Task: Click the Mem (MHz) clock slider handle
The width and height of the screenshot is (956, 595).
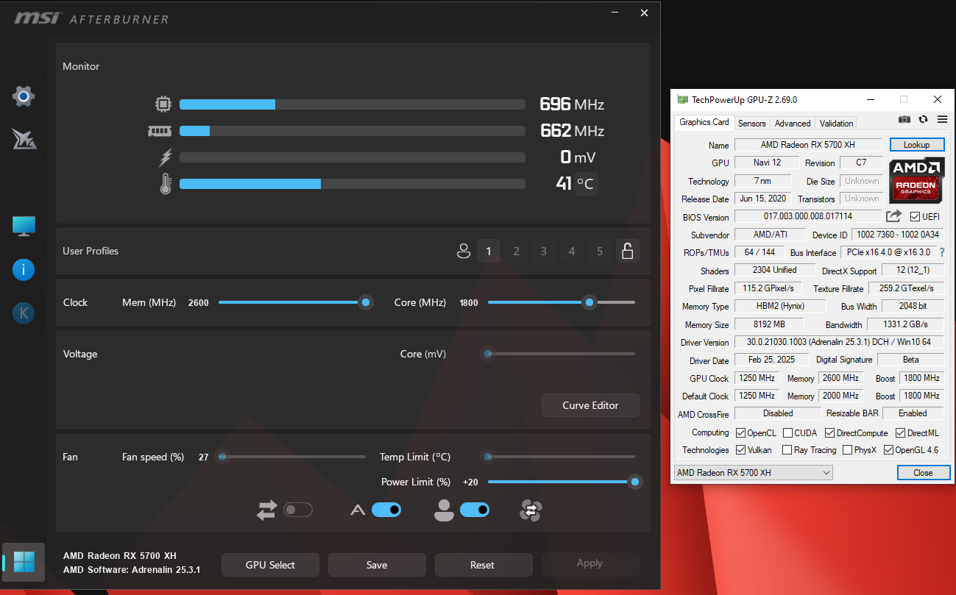Action: tap(365, 302)
